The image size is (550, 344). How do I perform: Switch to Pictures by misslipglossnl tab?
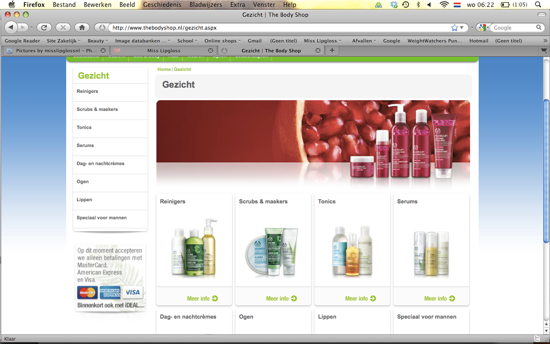tap(56, 51)
